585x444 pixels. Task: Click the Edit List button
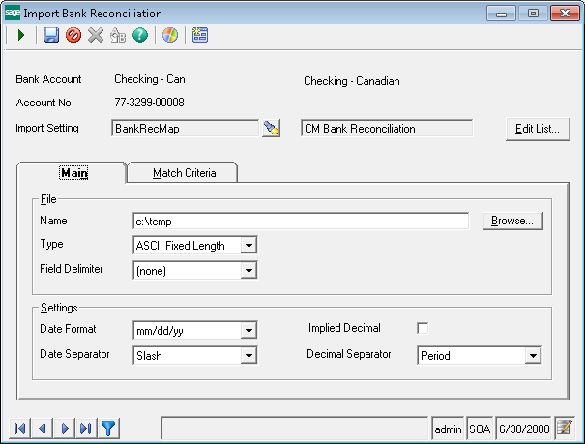click(x=538, y=129)
